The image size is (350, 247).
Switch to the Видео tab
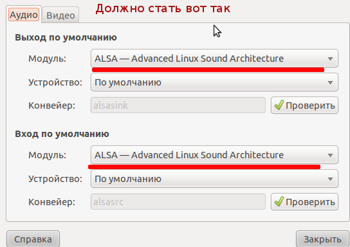(60, 15)
